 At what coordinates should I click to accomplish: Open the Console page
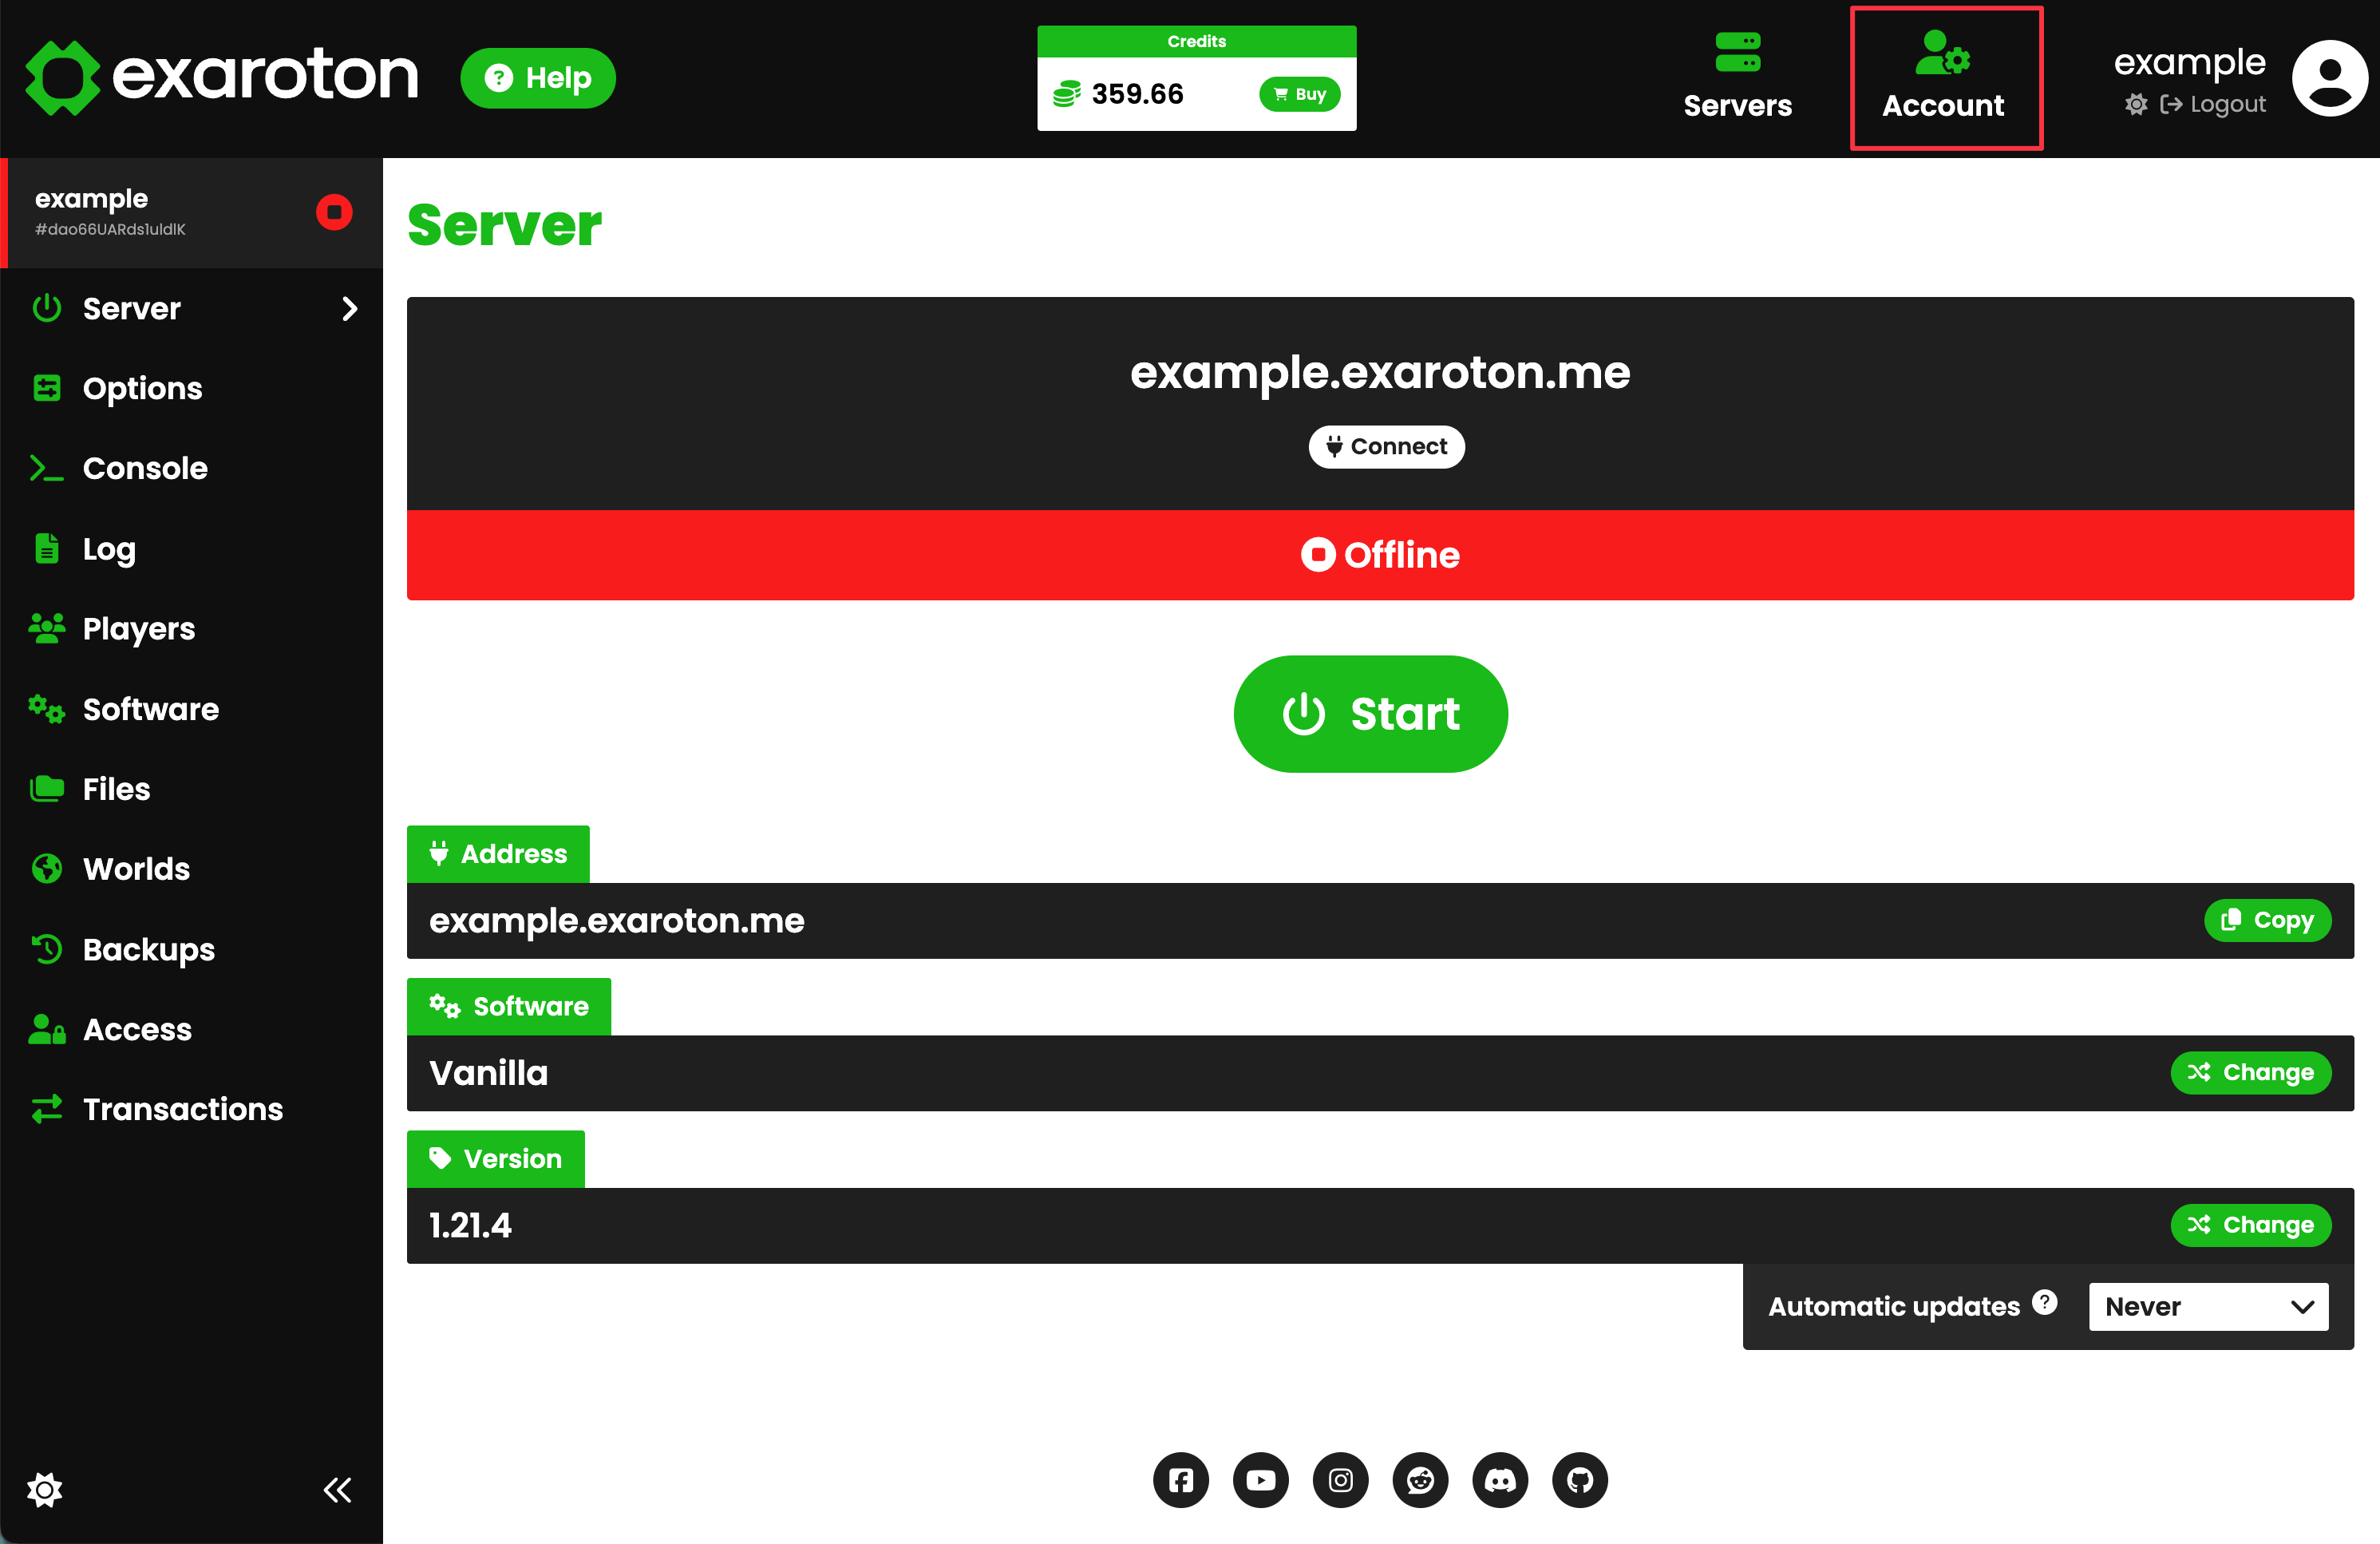(192, 468)
